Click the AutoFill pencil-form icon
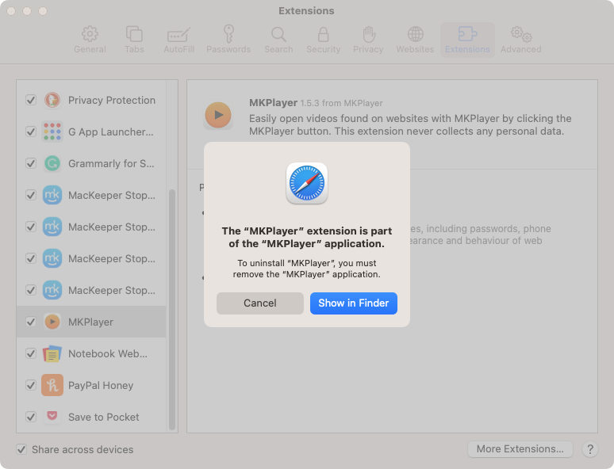Image resolution: width=614 pixels, height=469 pixels. (x=179, y=34)
